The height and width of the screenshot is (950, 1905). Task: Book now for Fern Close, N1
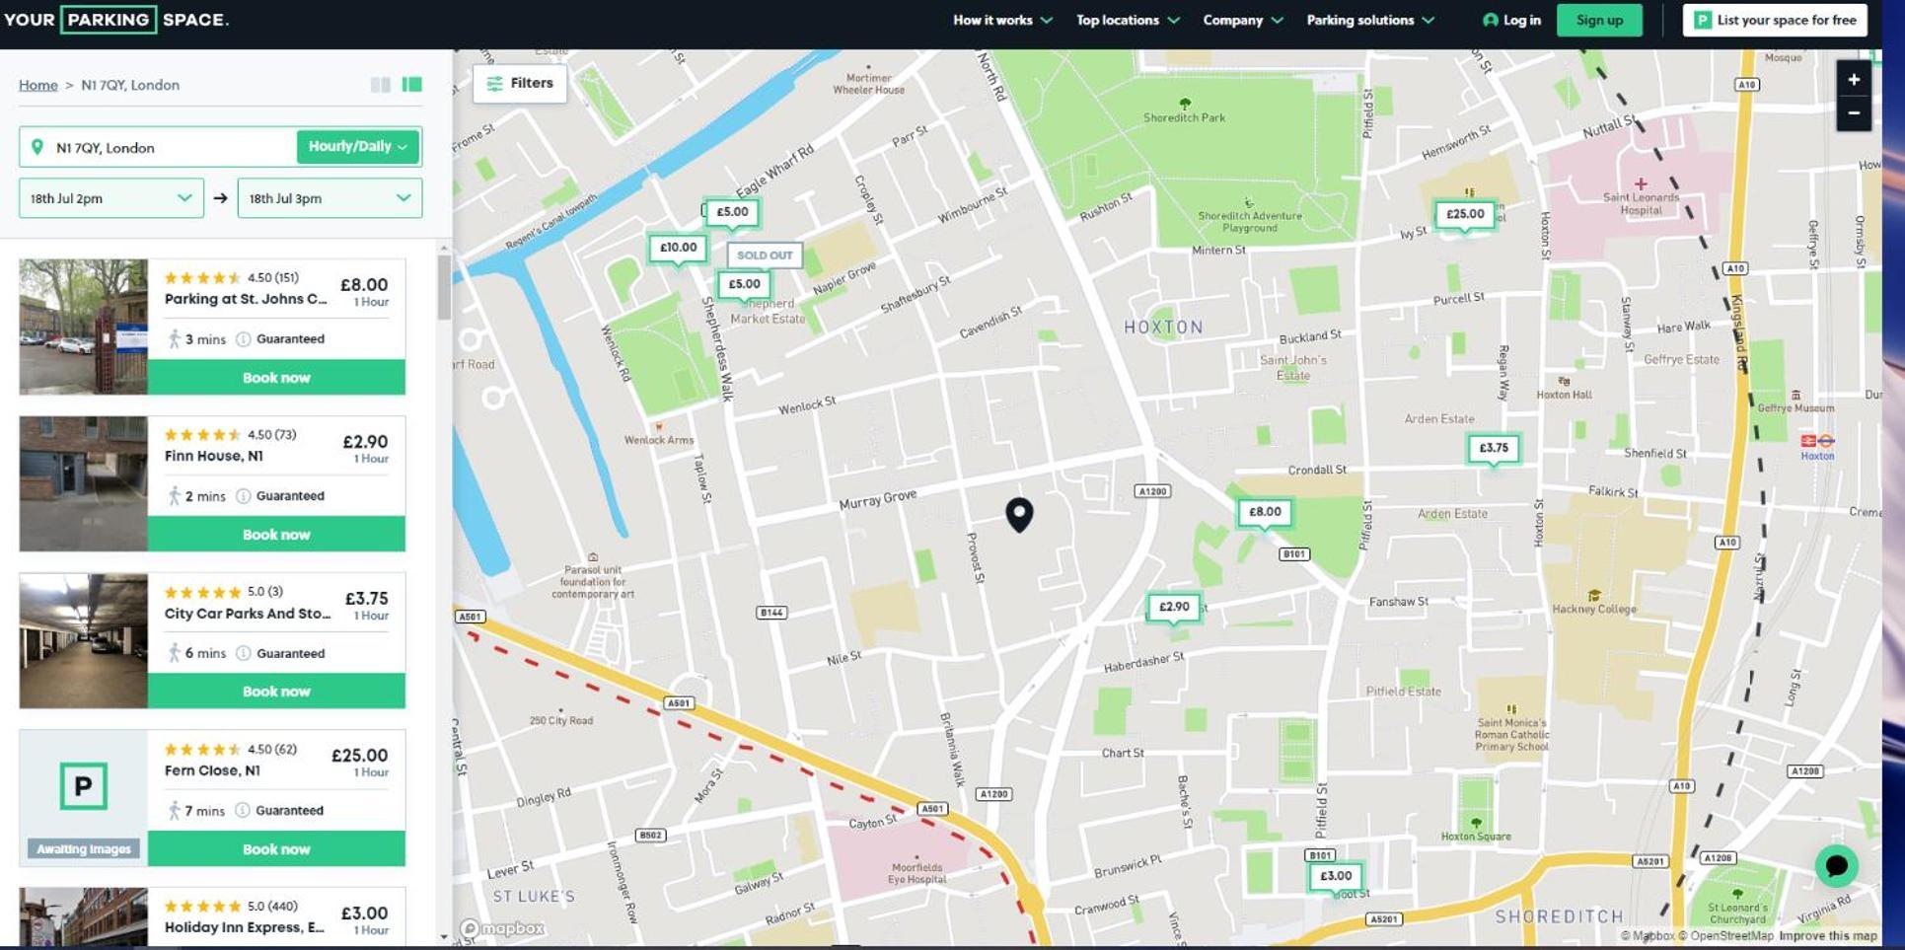[x=276, y=849]
